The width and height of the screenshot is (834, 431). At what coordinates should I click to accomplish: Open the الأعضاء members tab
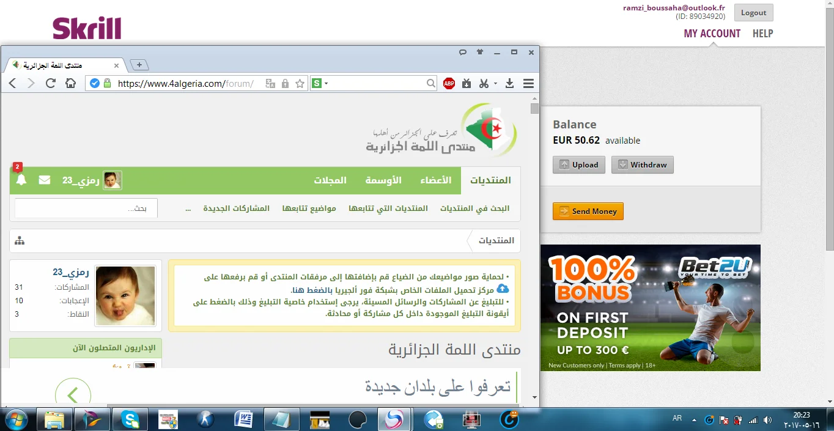pos(435,180)
